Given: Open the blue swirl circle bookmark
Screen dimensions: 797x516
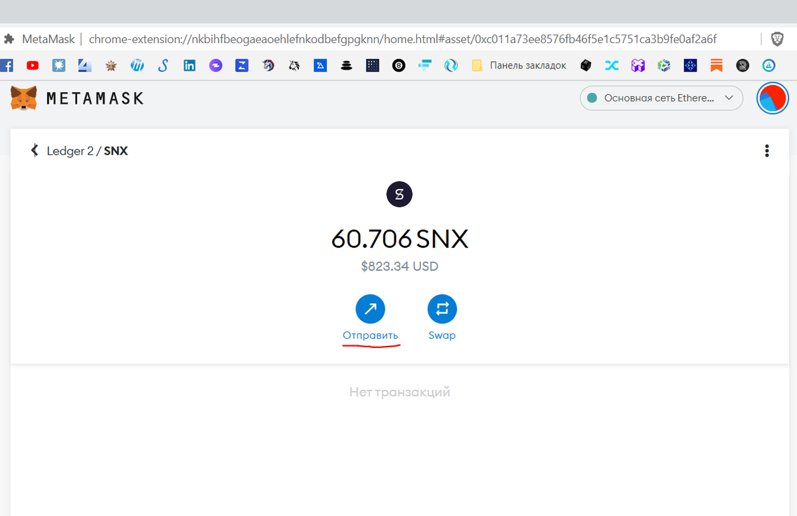Looking at the screenshot, I should (451, 66).
